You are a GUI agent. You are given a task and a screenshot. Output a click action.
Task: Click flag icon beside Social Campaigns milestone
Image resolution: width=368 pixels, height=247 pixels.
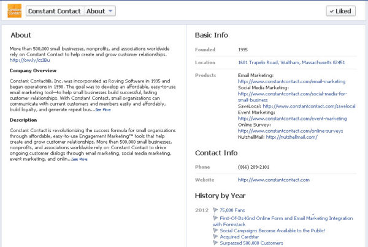(x=215, y=230)
